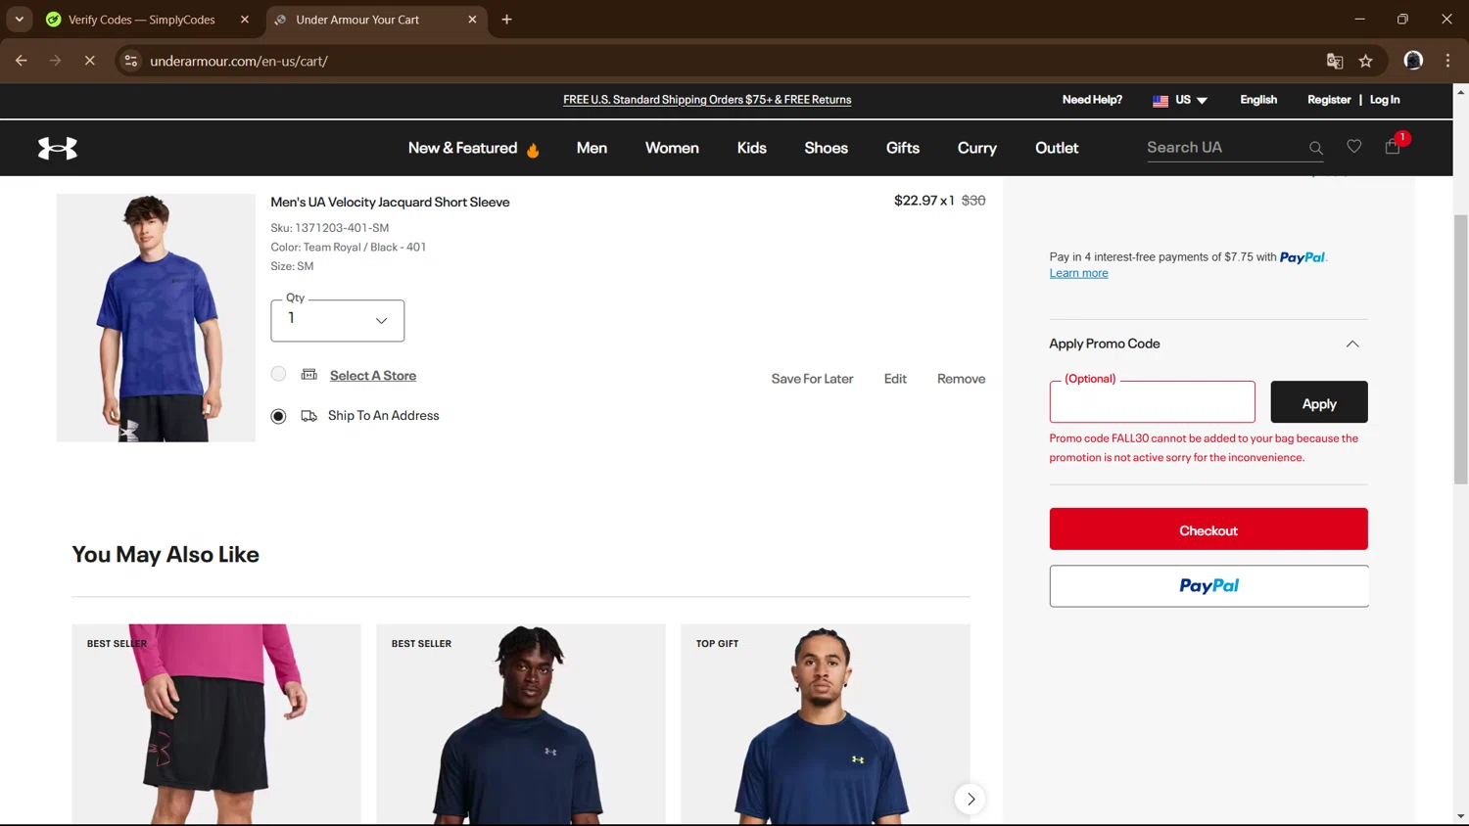
Task: Remove the item from cart
Action: click(961, 379)
